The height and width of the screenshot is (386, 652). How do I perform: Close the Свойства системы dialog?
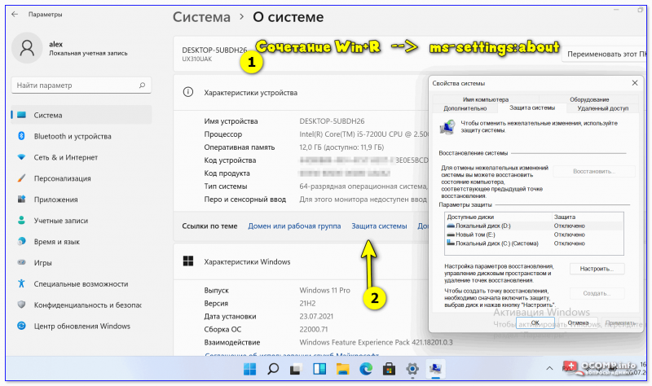[x=635, y=83]
